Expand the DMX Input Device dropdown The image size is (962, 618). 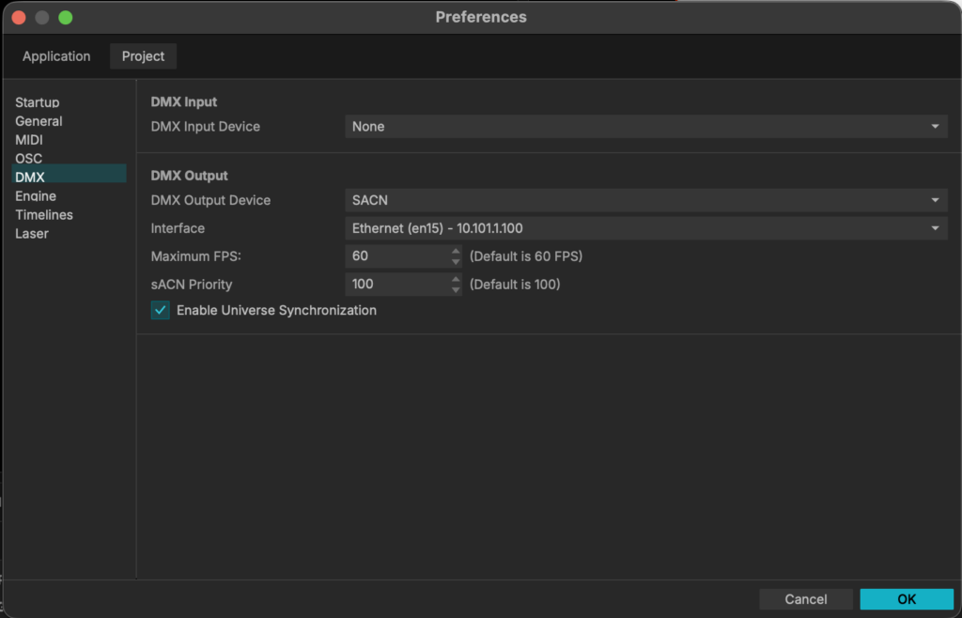[x=646, y=127]
